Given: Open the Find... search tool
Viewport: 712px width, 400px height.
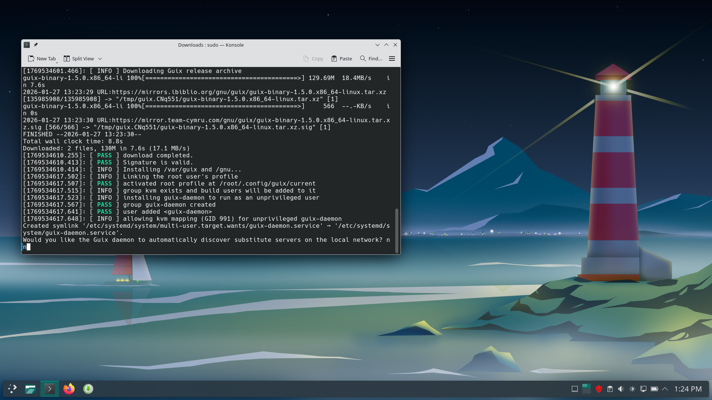Looking at the screenshot, I should tap(371, 59).
